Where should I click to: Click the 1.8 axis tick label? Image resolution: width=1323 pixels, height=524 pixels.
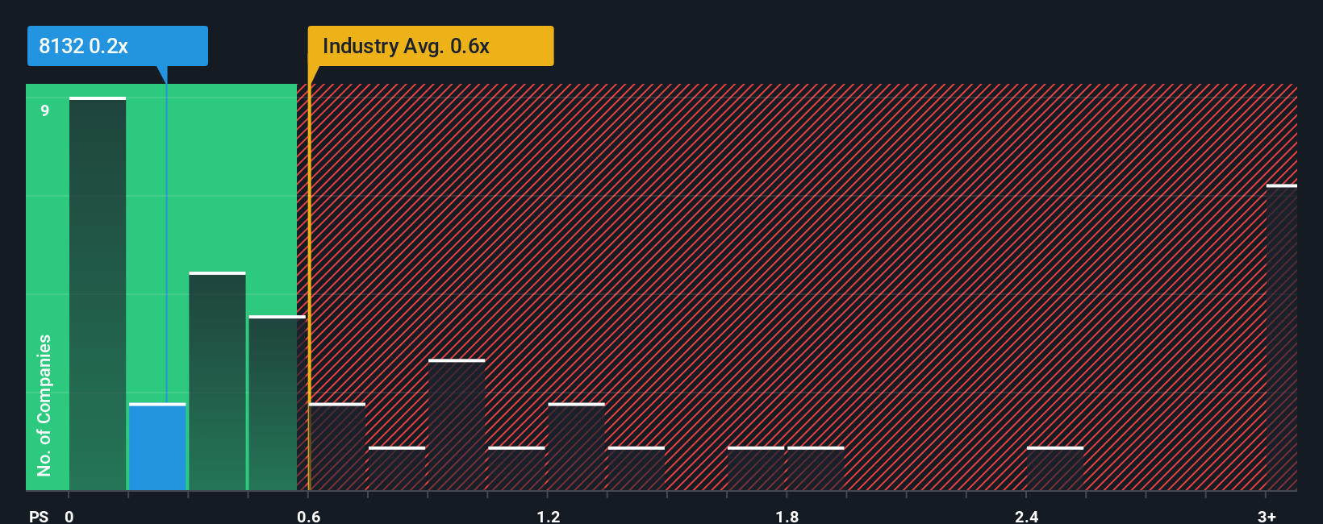787,516
